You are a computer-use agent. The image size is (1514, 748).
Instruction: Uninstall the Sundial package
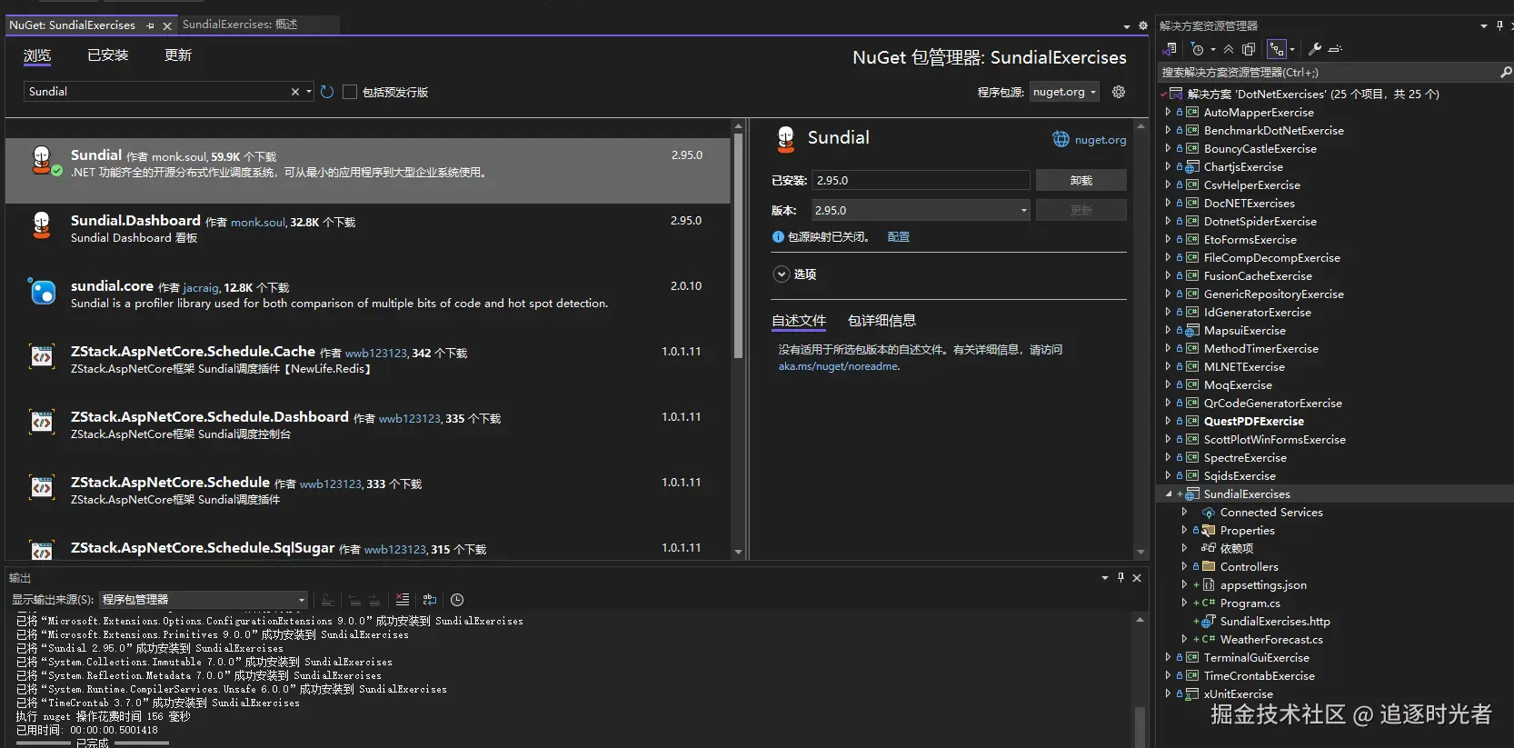tap(1081, 180)
